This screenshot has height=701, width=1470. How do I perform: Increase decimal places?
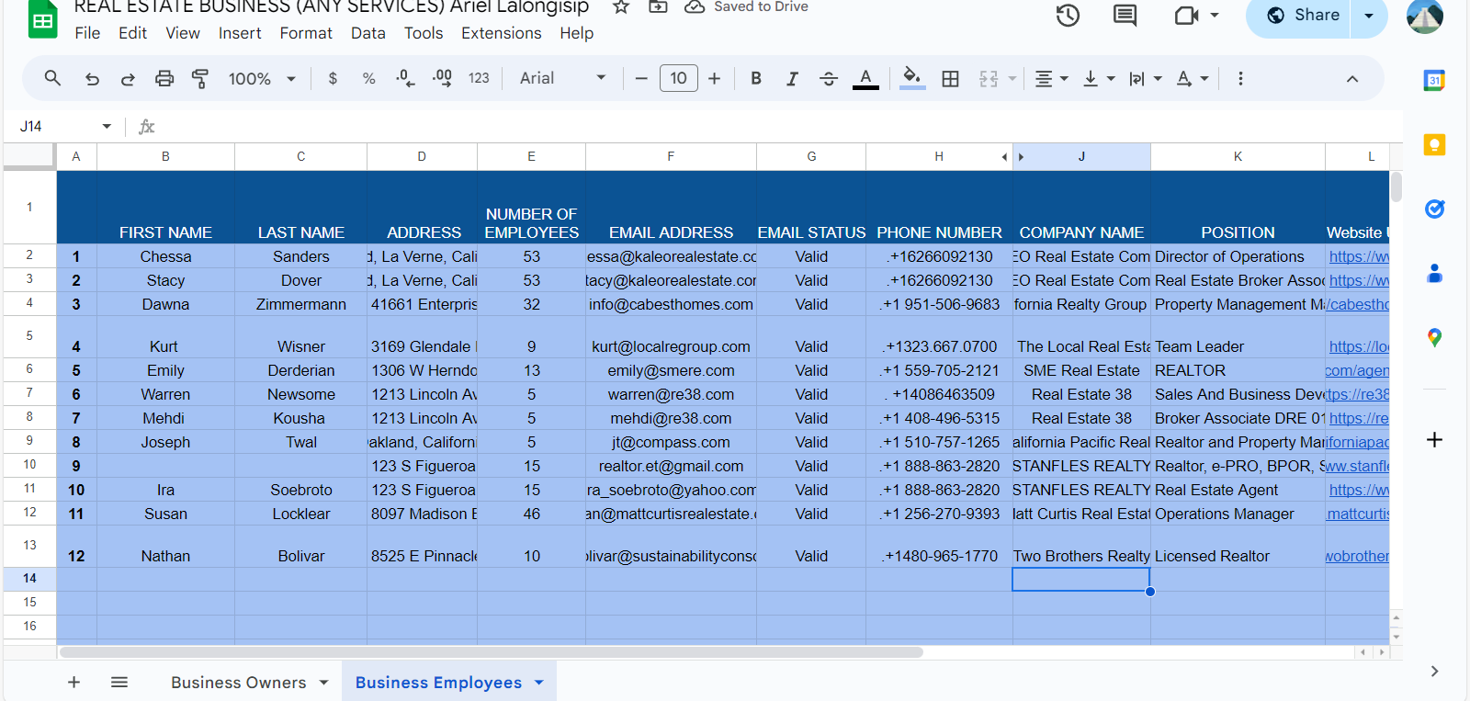click(x=442, y=79)
